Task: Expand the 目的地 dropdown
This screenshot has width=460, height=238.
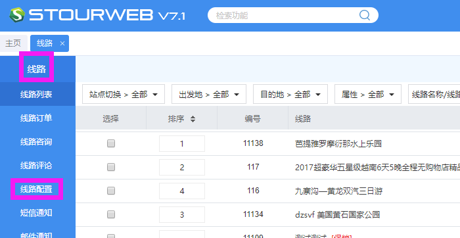Action: tap(290, 94)
